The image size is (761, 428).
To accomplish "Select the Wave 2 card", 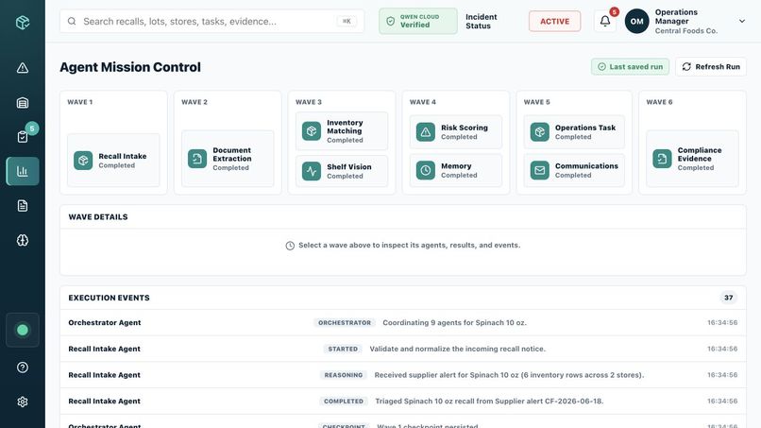I will 228,143.
